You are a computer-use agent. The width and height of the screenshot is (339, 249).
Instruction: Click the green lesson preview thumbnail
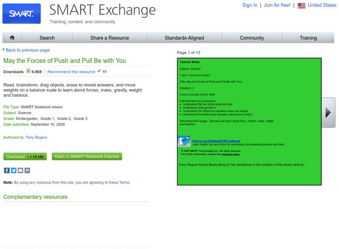coord(249,121)
